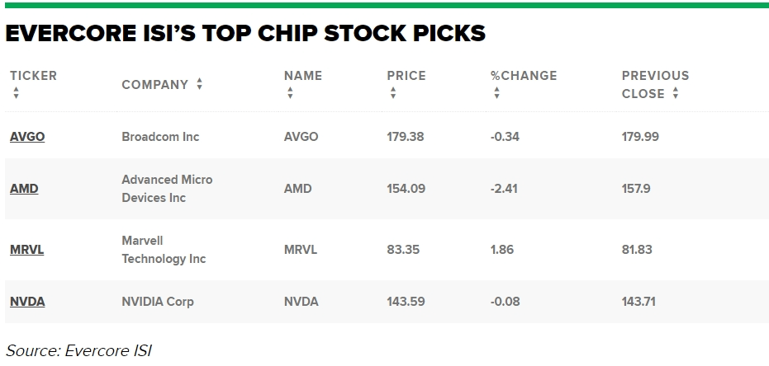Click the sort arrows under TICKER
This screenshot has height=366, width=769.
click(17, 92)
